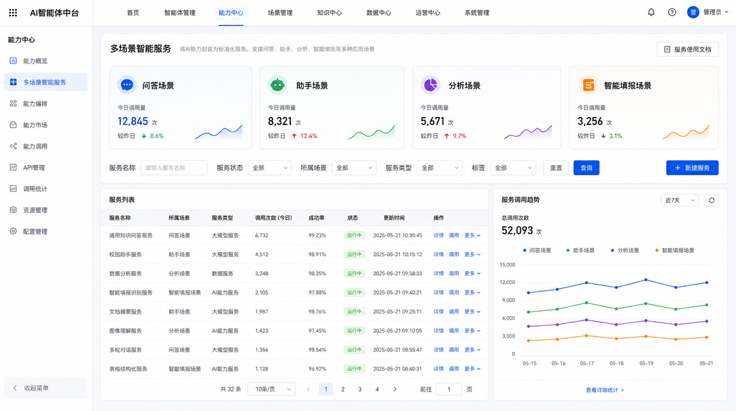Click the 资源管理 sidebar icon
Screen dimensions: 736x411
pos(13,210)
